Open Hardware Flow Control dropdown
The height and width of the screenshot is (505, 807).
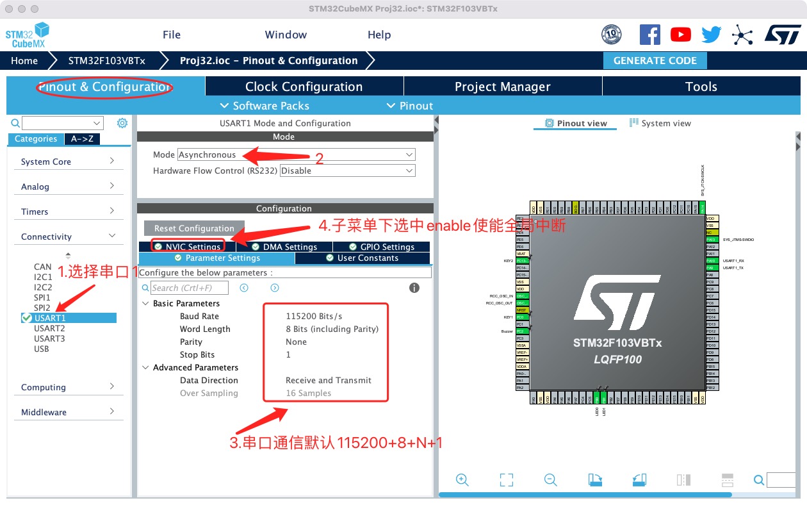[x=348, y=170]
